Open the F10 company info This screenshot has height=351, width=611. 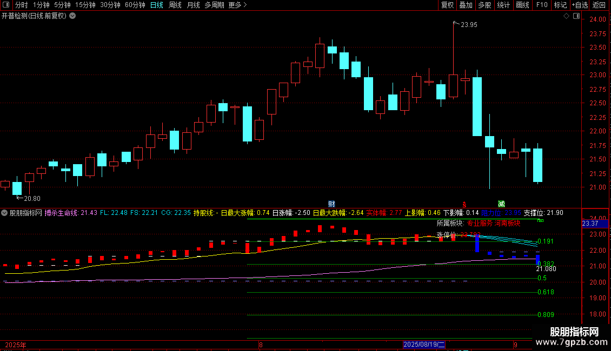pos(542,5)
